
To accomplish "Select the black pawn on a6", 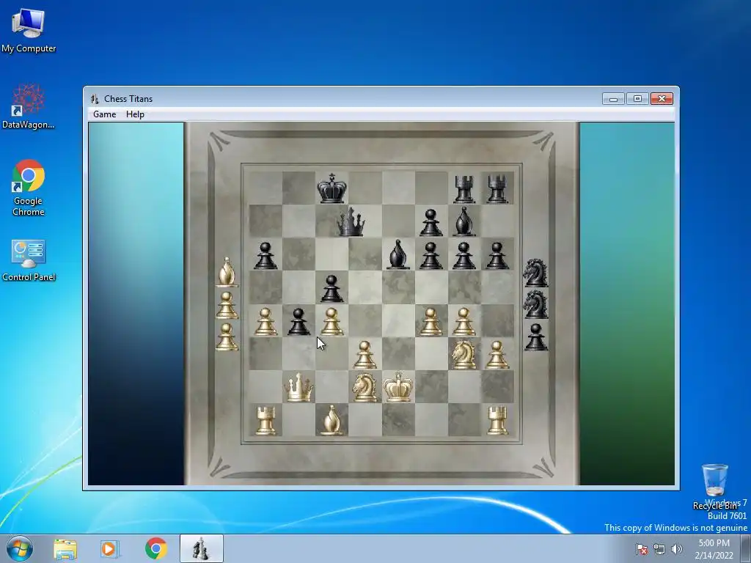I will pos(265,256).
